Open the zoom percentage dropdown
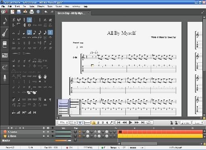Screen dimensions: 206x150 click(x=63, y=123)
